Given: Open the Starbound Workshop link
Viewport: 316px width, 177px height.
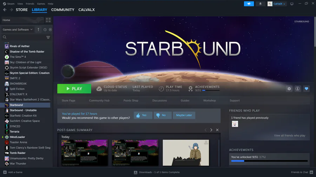Looking at the screenshot, I should click(209, 100).
